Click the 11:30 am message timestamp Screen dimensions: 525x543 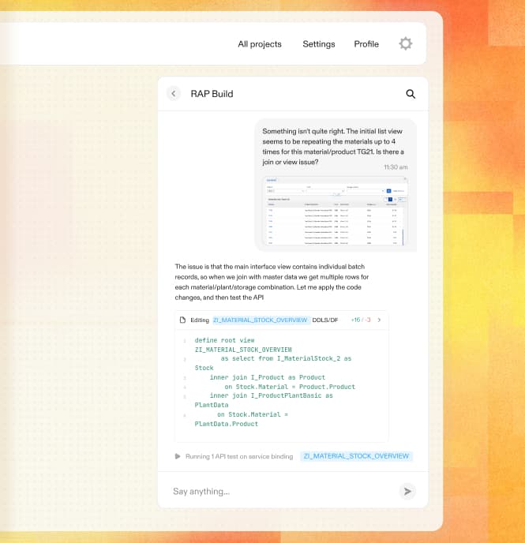pos(396,167)
